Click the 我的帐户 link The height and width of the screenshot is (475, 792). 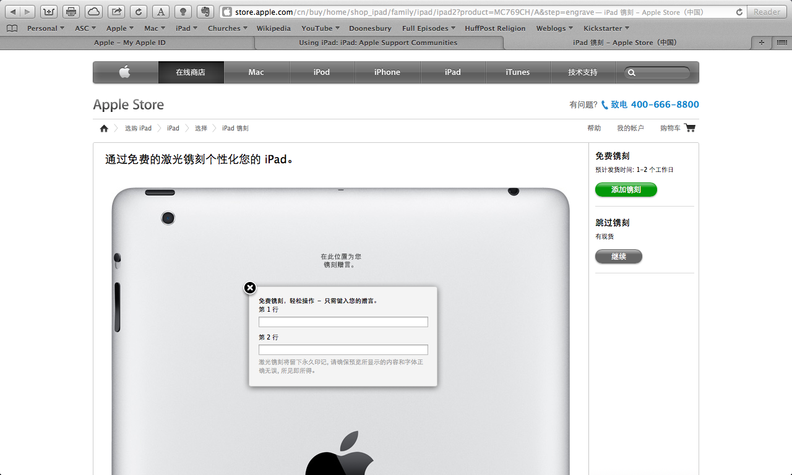coord(631,128)
